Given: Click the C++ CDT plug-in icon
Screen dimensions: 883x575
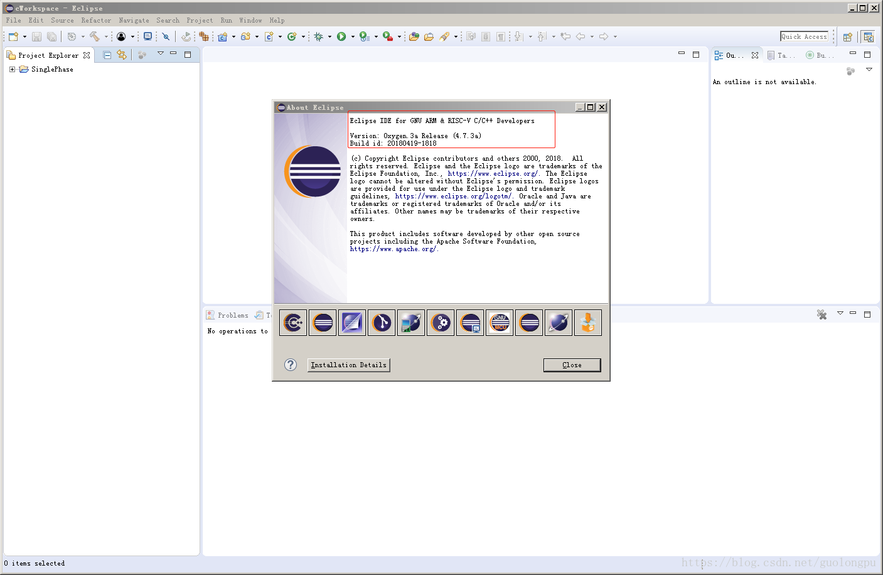Looking at the screenshot, I should tap(293, 323).
